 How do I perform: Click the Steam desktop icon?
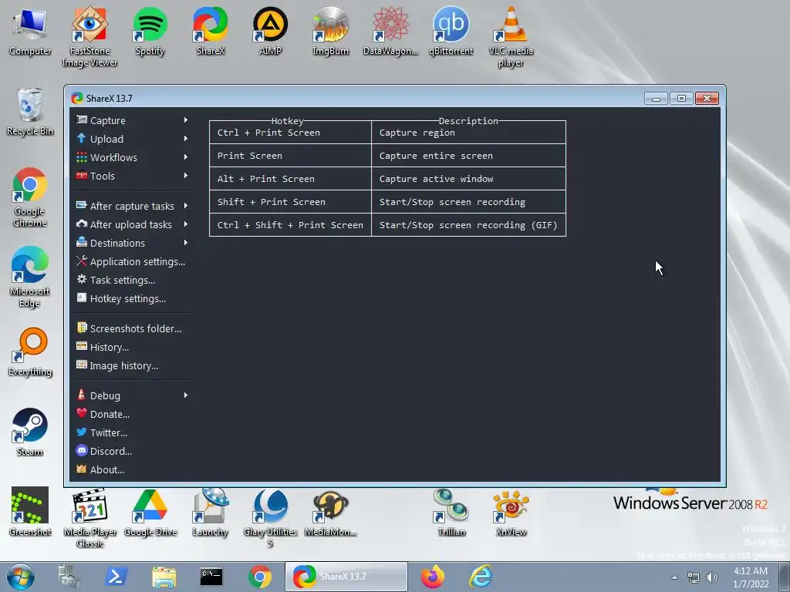tap(30, 432)
